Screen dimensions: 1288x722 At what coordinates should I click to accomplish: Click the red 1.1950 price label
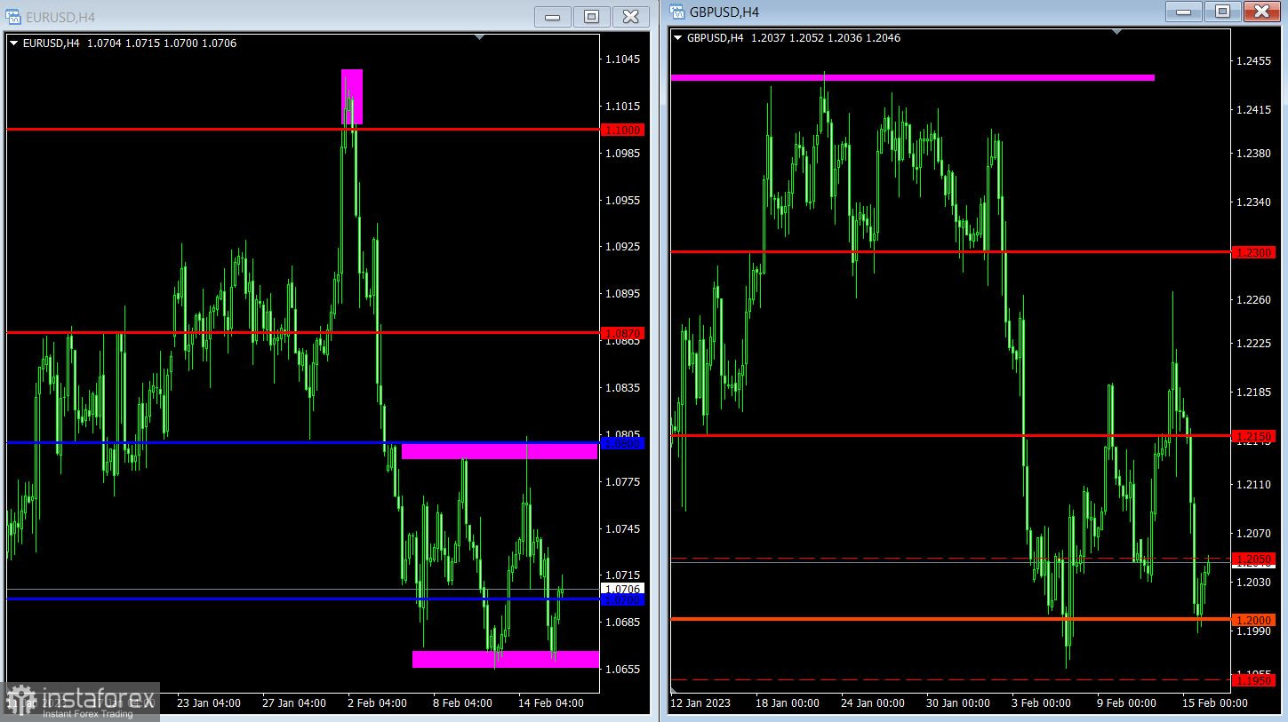tap(1254, 680)
